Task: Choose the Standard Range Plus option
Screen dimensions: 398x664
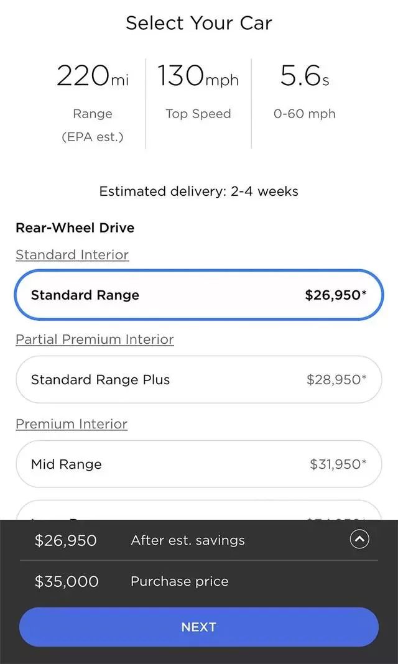Action: click(x=198, y=379)
